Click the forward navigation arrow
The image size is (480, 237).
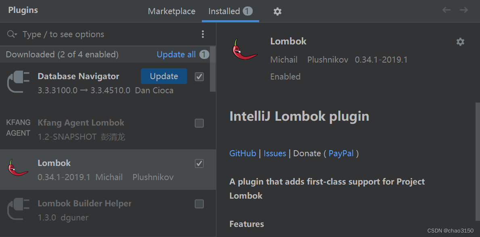pos(464,9)
